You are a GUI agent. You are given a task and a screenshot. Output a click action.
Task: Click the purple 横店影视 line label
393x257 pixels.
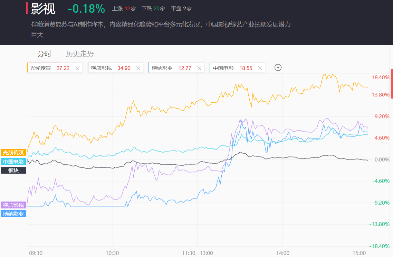[13, 205]
